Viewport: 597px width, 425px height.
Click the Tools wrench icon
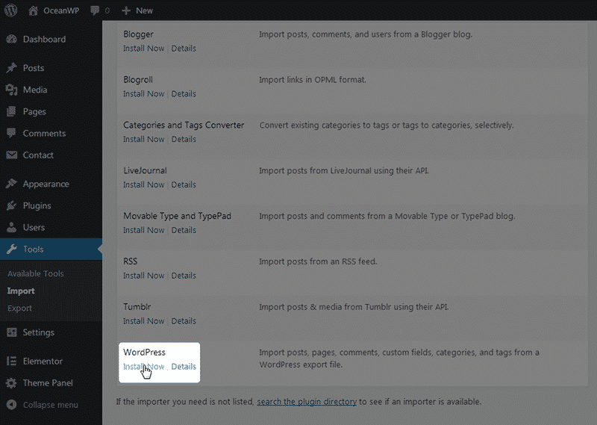[11, 249]
